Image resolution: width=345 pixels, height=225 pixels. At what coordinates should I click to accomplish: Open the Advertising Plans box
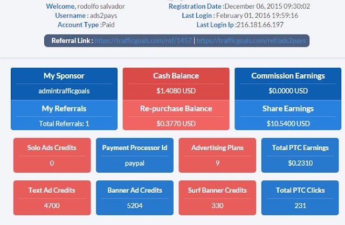pyautogui.click(x=217, y=156)
